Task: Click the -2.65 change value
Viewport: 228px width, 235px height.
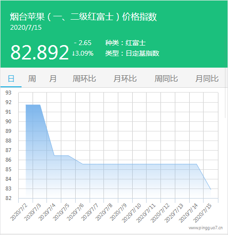Action: tap(83, 43)
